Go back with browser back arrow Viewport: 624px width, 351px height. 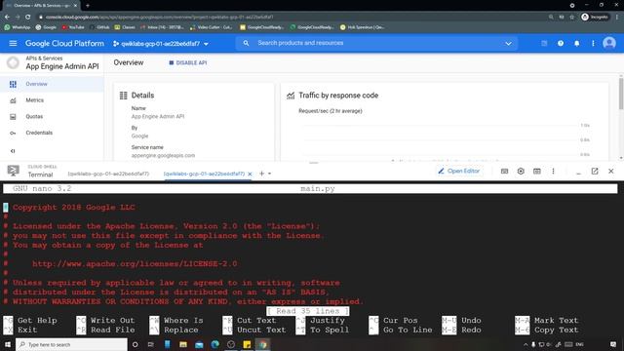tap(7, 18)
